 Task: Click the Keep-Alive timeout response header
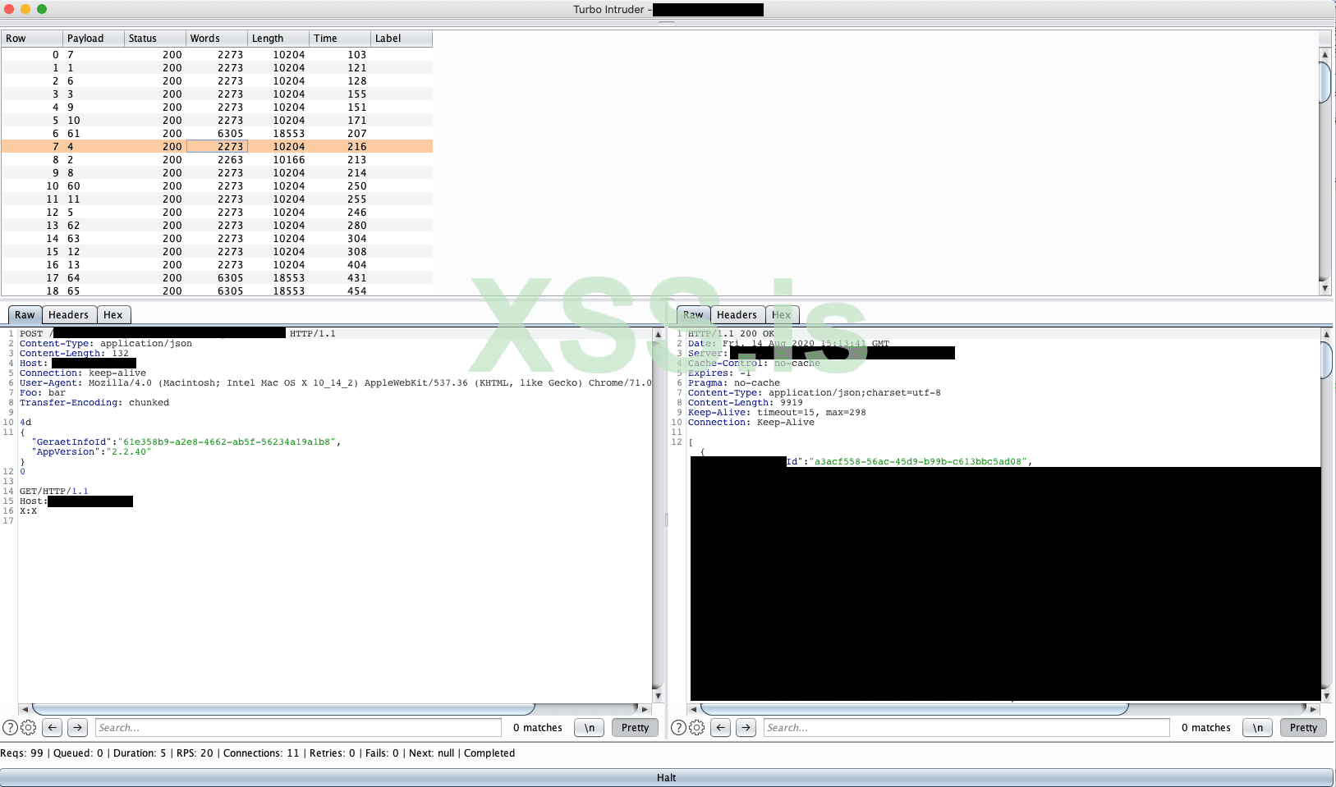pyautogui.click(x=777, y=413)
